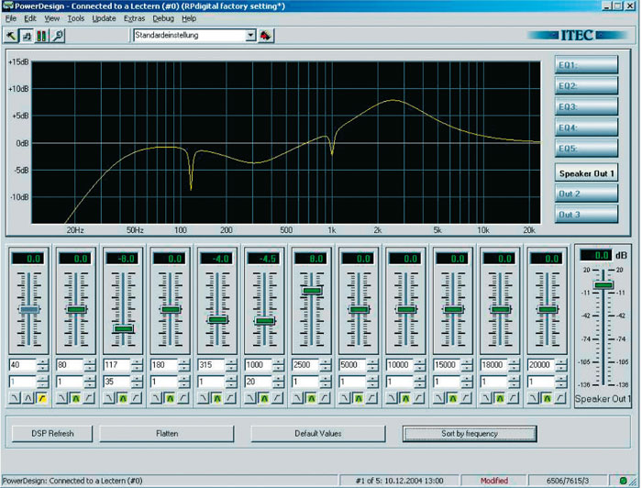Decrease the 315 Hz frequency with down arrow
This screenshot has width=642, height=488.
coord(233,368)
